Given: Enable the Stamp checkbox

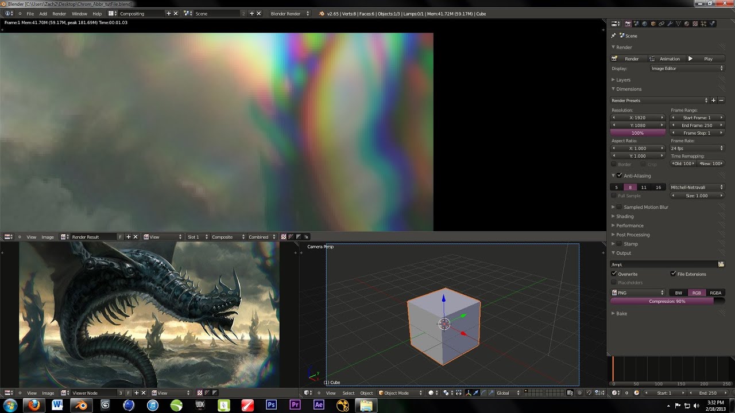Looking at the screenshot, I should click(x=620, y=244).
